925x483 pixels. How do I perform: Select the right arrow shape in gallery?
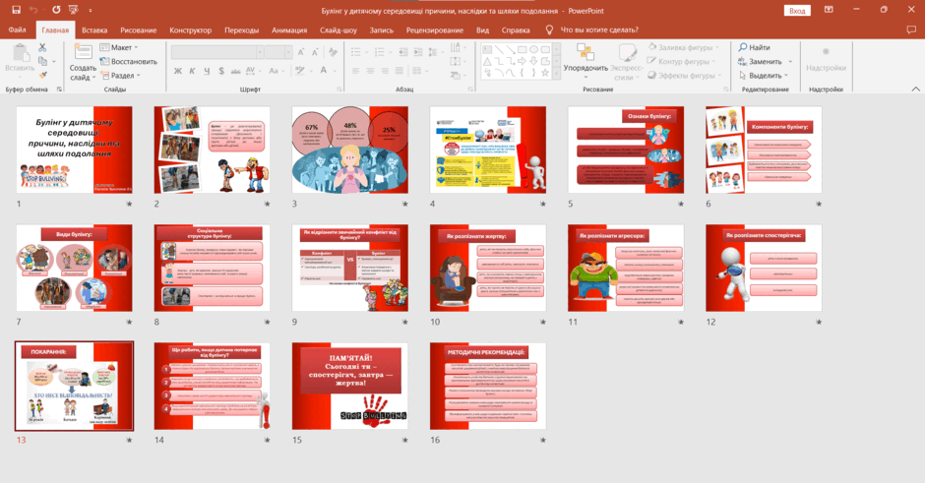[523, 61]
